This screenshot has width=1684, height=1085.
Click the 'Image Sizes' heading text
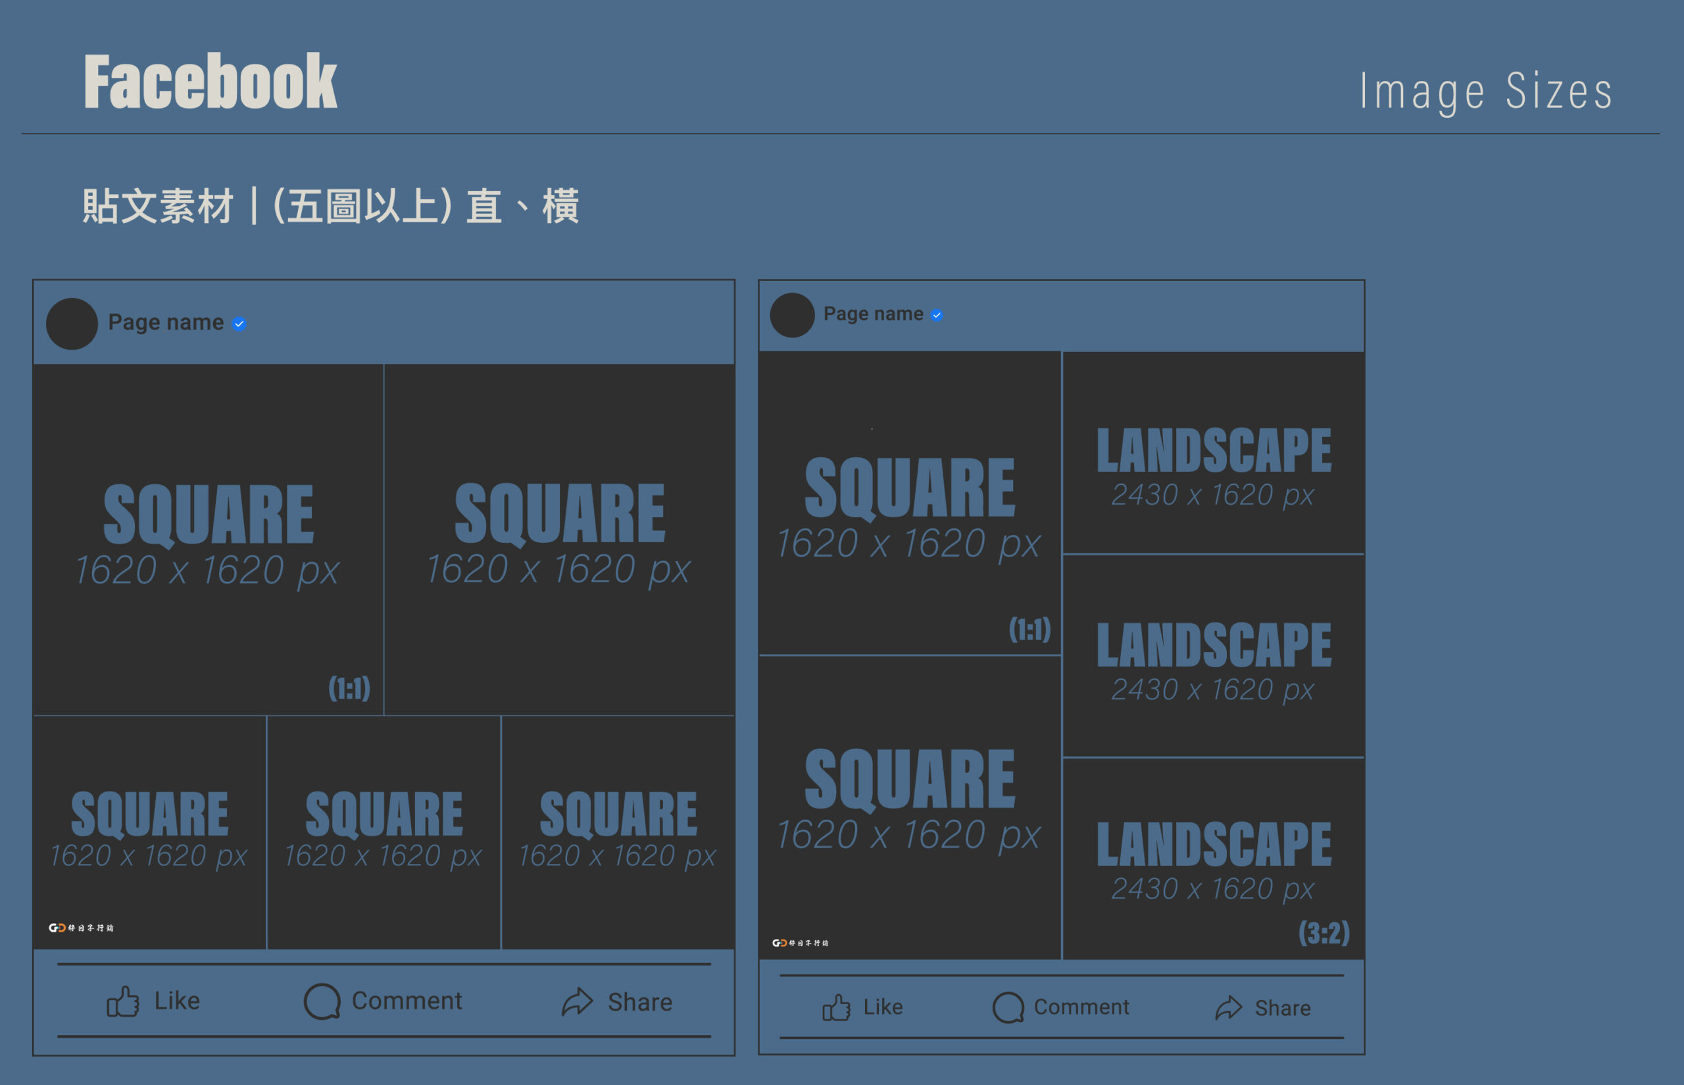pyautogui.click(x=1486, y=91)
